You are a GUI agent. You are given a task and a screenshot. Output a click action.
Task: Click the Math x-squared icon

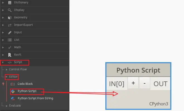10,47
